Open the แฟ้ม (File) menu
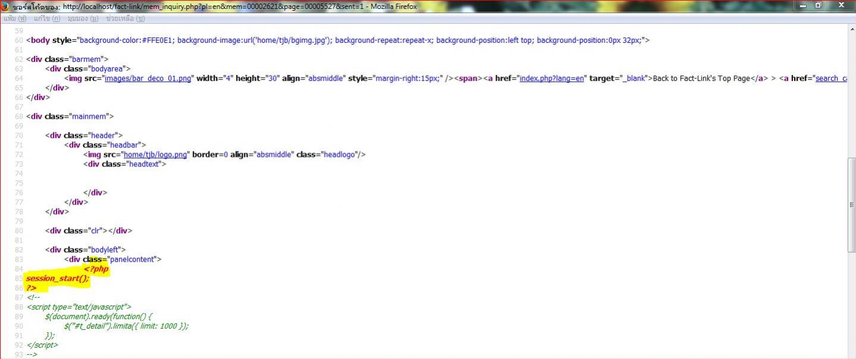856x359 pixels. tap(14, 18)
